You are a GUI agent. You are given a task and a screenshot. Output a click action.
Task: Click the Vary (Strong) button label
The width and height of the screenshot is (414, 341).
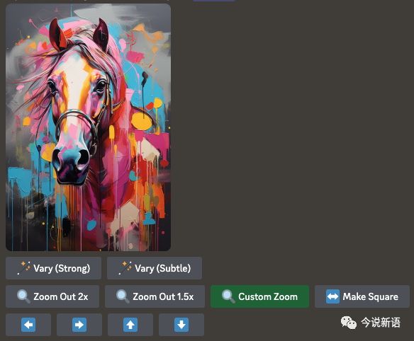tap(62, 268)
